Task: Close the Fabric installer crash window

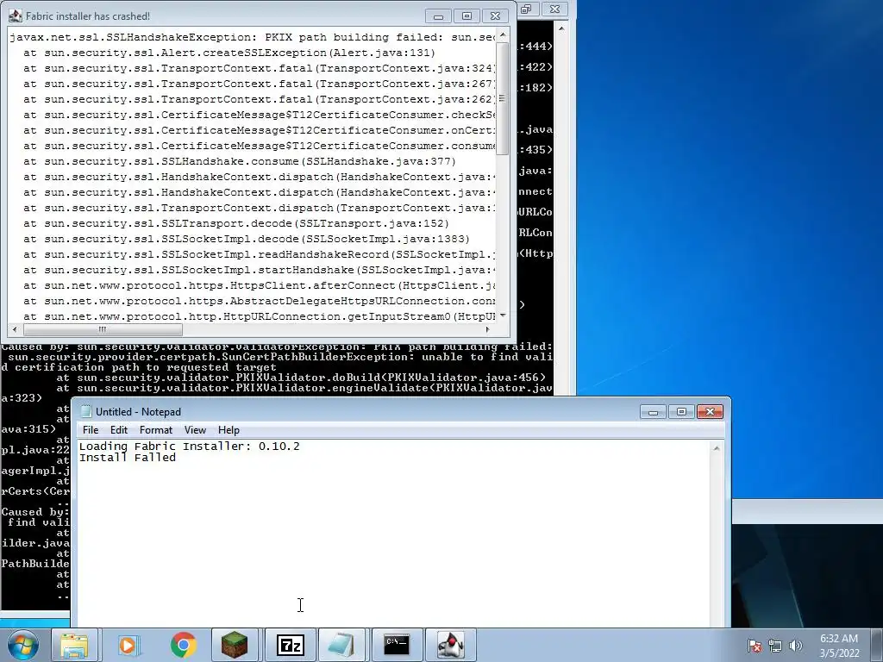Action: pyautogui.click(x=495, y=16)
